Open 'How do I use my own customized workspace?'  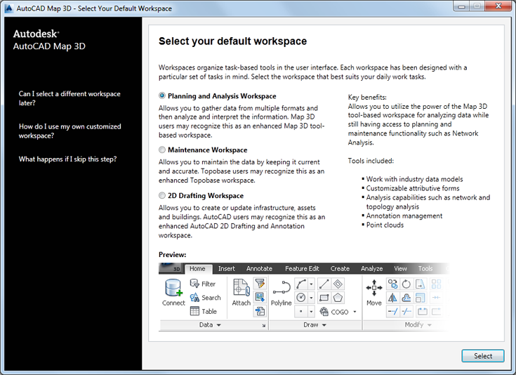[x=70, y=131]
